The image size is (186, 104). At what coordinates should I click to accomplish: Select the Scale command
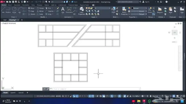(40, 14)
